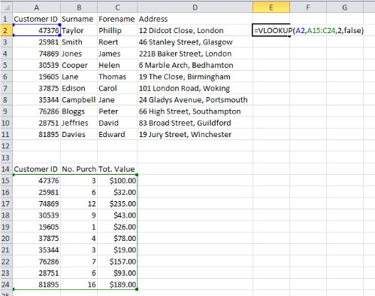Click the $235.00 total value cell
375x296 pixels.
pos(117,203)
